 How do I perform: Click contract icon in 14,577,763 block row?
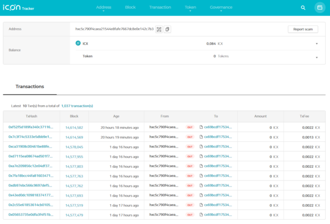point(201,176)
